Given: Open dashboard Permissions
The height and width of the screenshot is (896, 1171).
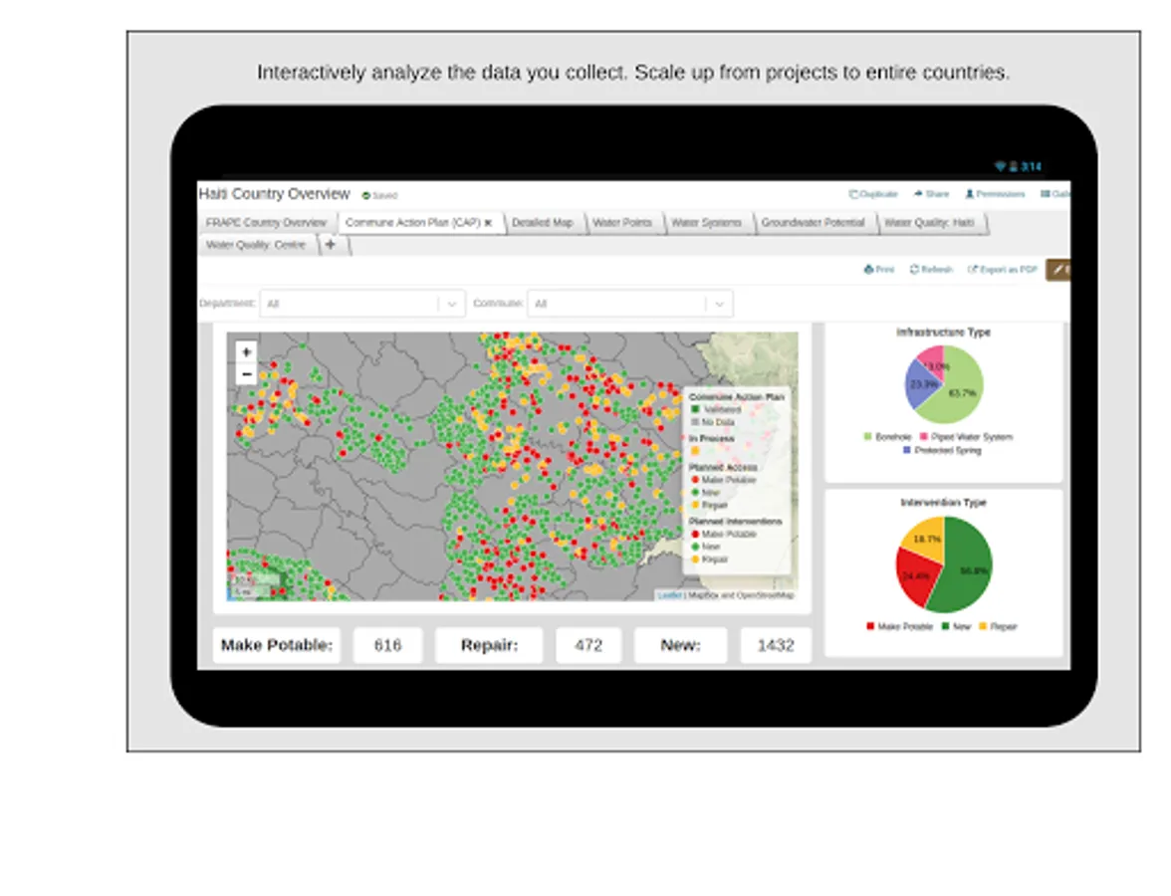Looking at the screenshot, I should (x=995, y=194).
